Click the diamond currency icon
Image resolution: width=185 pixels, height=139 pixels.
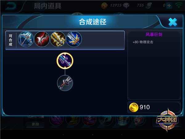[x=126, y=6]
